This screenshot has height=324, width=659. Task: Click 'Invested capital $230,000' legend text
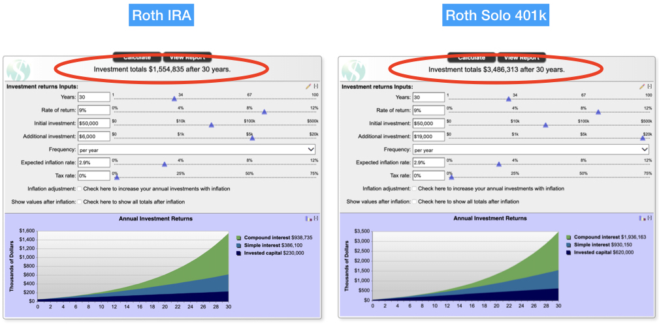pos(274,253)
